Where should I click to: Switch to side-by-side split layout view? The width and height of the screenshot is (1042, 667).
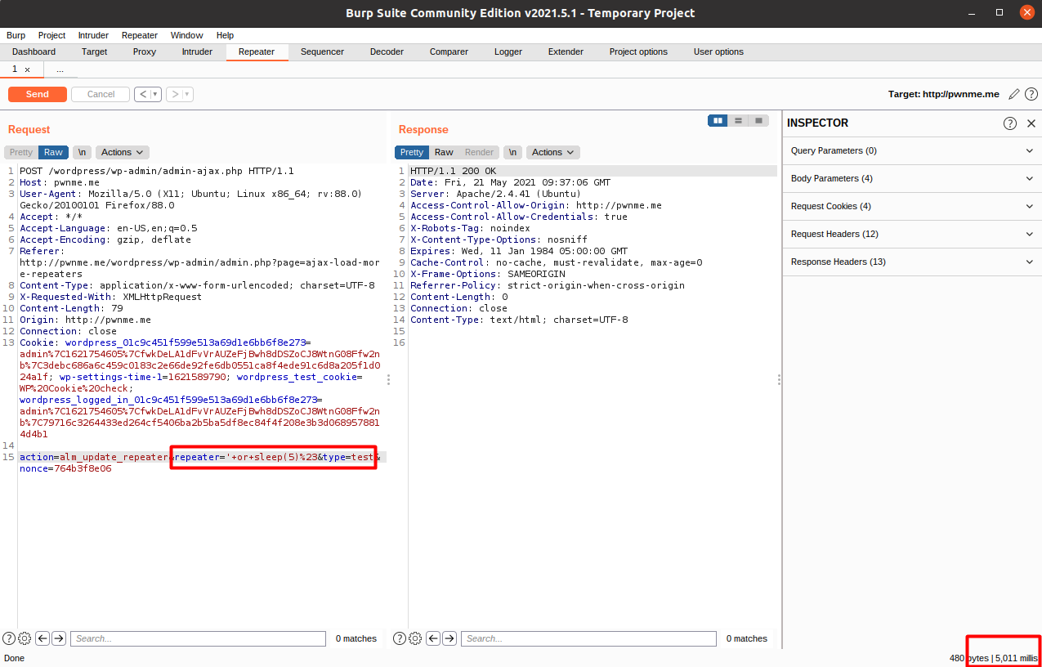[x=718, y=120]
